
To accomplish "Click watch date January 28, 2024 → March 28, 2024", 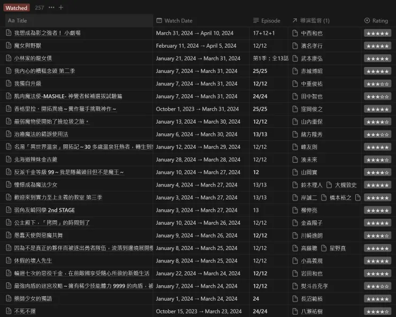I will tap(198, 160).
